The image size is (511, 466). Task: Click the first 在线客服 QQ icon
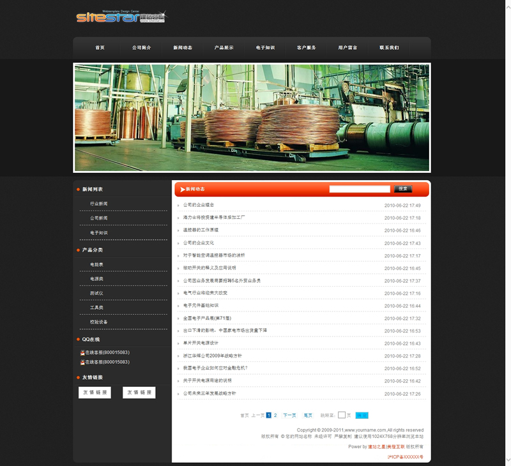(x=82, y=352)
